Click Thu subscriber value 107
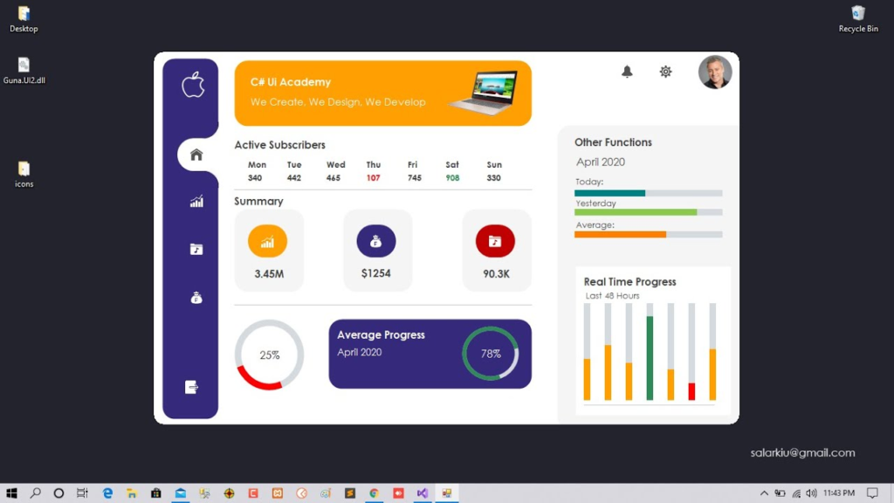Screen dimensions: 894x503 (374, 178)
